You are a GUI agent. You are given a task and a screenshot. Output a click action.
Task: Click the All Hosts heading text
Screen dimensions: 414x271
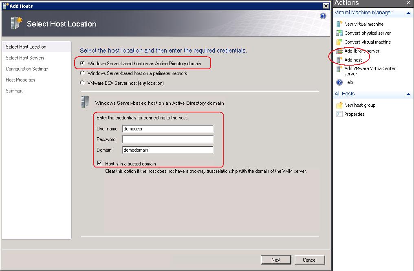[x=345, y=93]
